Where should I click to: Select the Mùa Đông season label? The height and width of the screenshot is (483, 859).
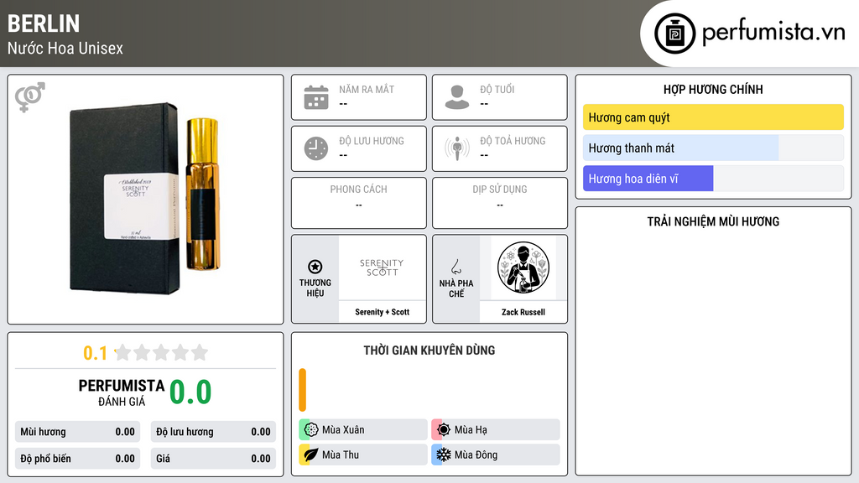tap(476, 454)
